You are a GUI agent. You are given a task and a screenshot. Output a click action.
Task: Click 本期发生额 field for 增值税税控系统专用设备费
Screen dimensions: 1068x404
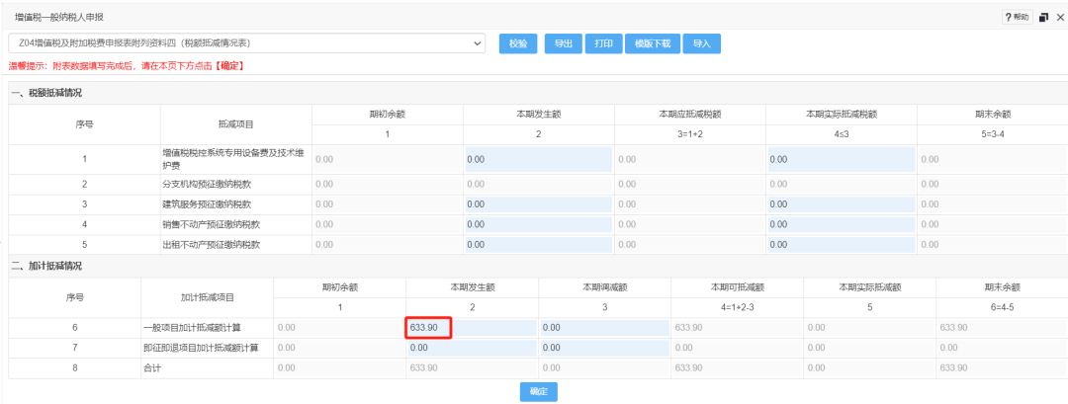coord(537,158)
